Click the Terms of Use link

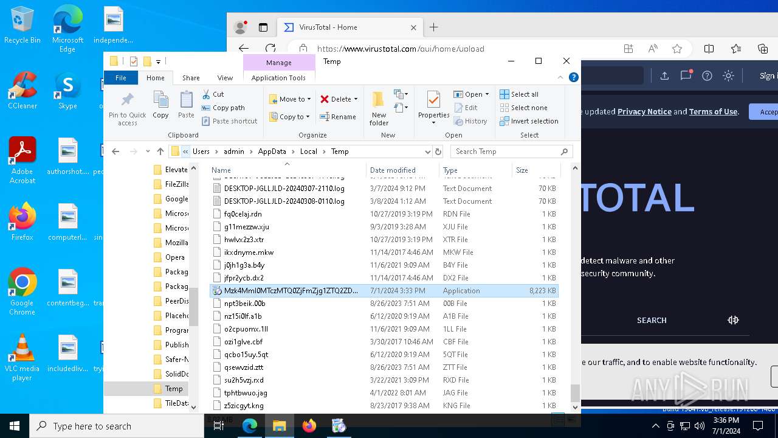click(x=713, y=111)
